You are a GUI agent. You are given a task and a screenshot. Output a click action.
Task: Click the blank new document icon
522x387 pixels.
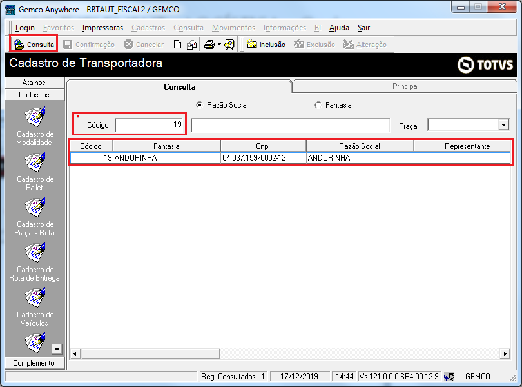(178, 45)
